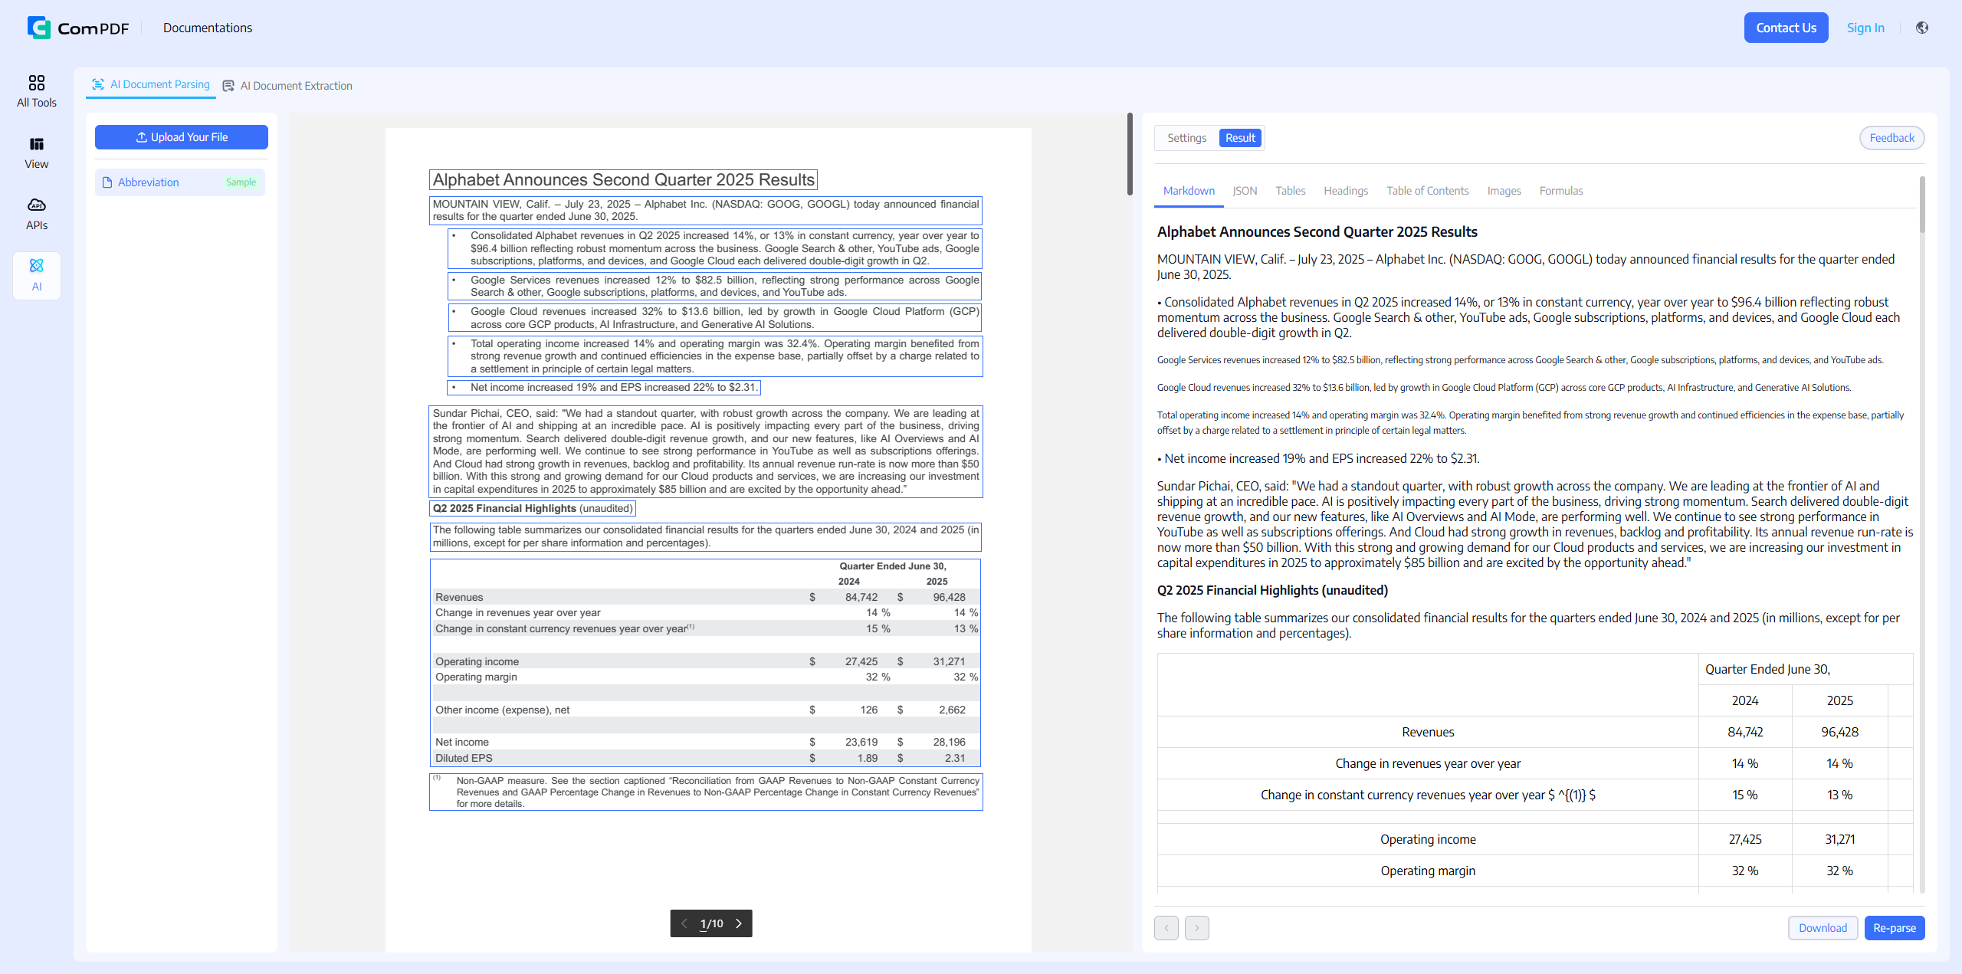1962x974 pixels.
Task: Click Google Cloud revenues bullet block in document
Action: [715, 317]
